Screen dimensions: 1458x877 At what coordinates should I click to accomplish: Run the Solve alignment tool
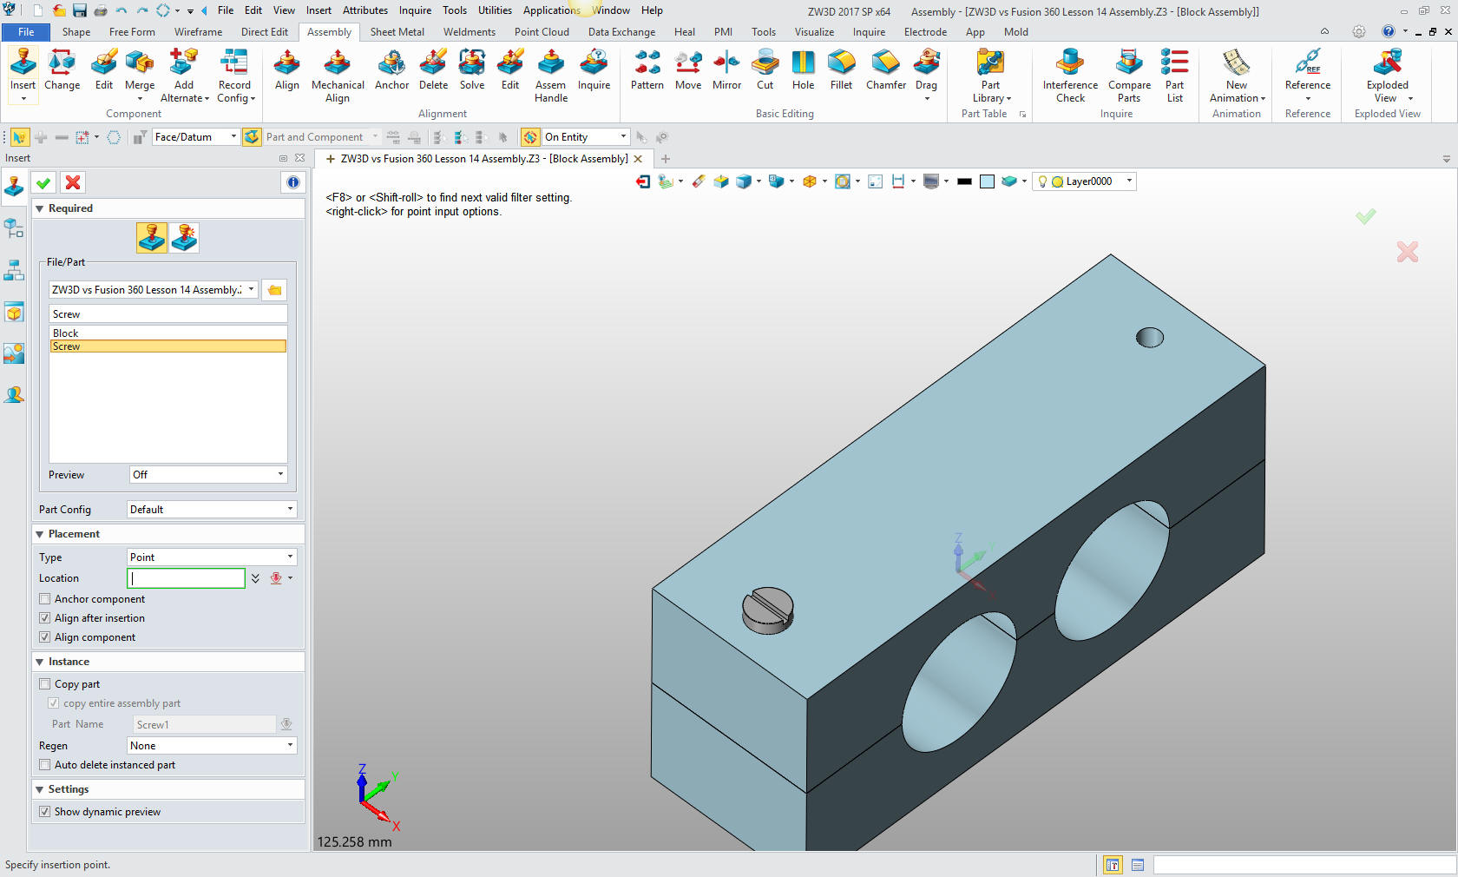[x=472, y=70]
